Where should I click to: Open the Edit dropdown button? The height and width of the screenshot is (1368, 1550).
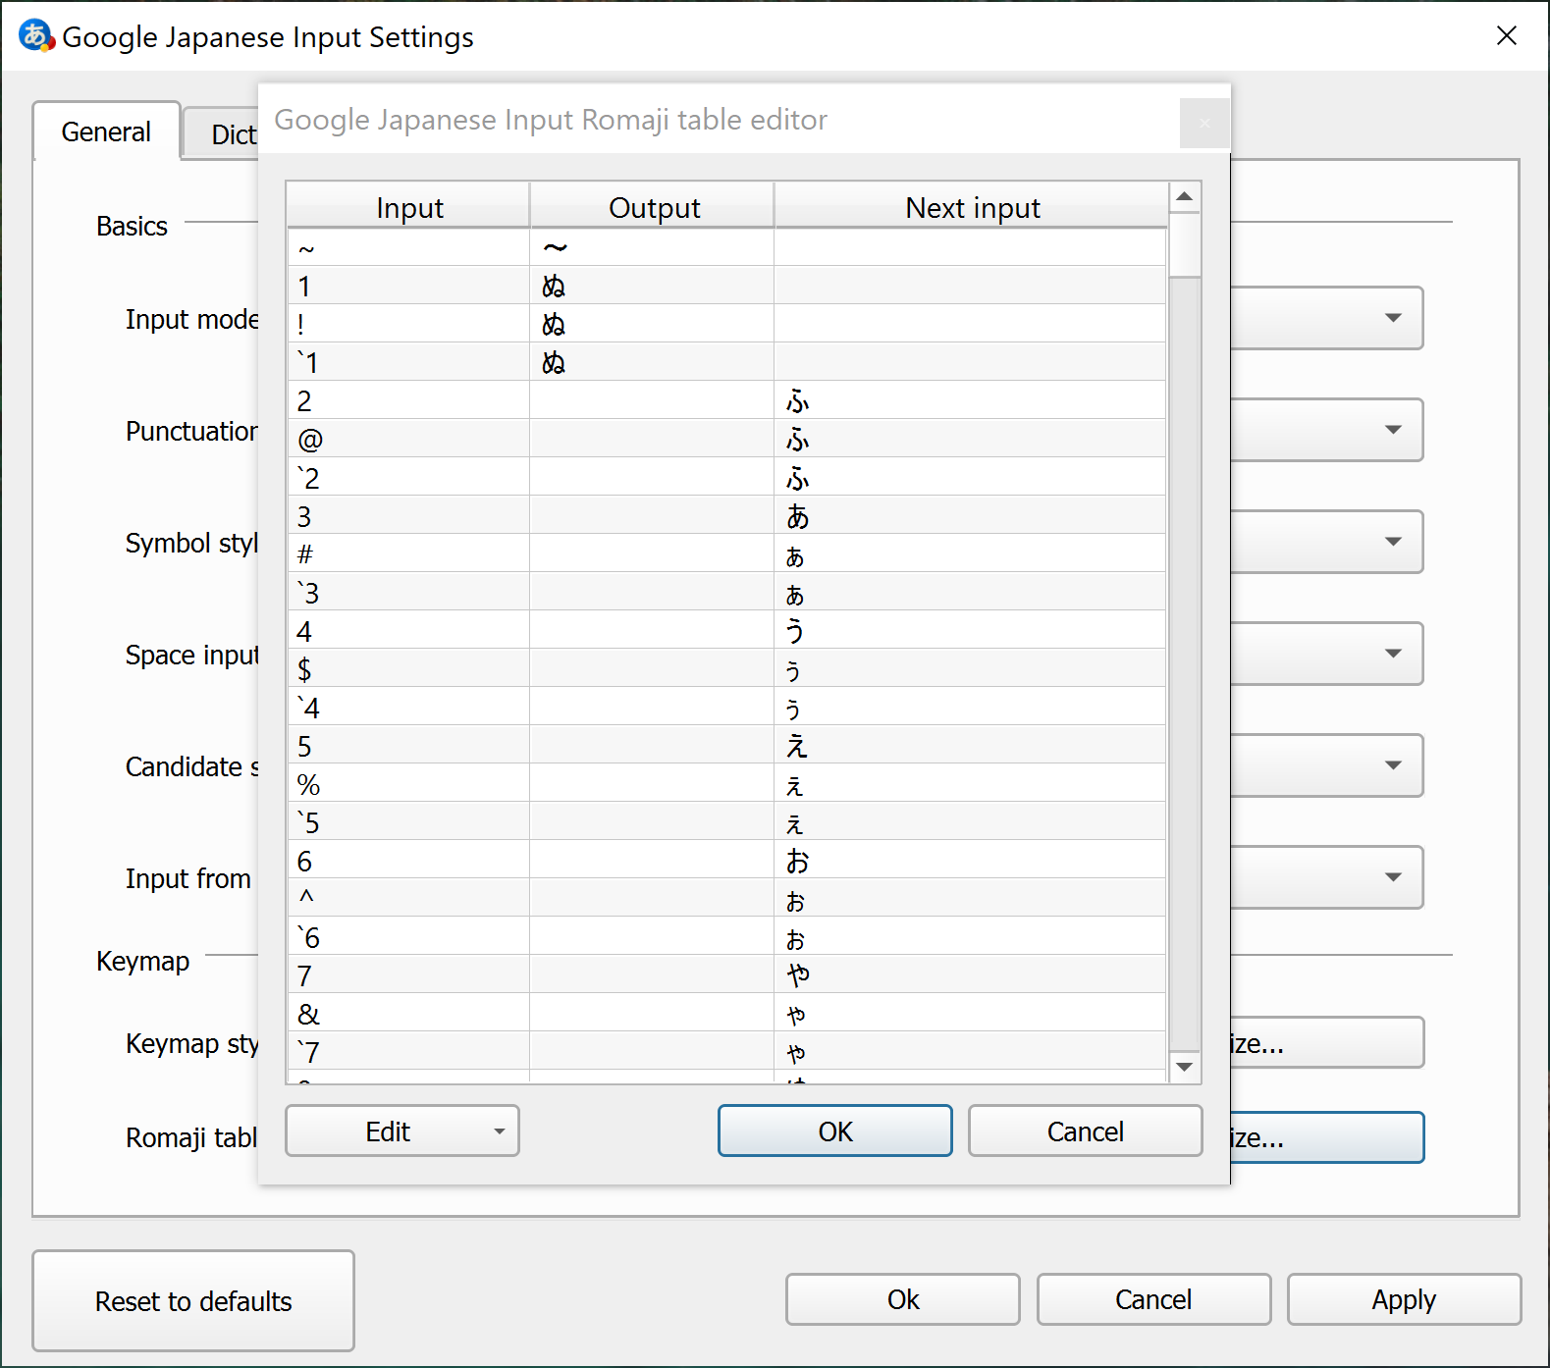[402, 1131]
